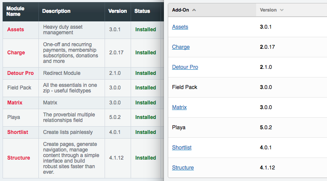The height and width of the screenshot is (181, 327).
Task: Click the red Detour Pro module name
Action: 20,73
